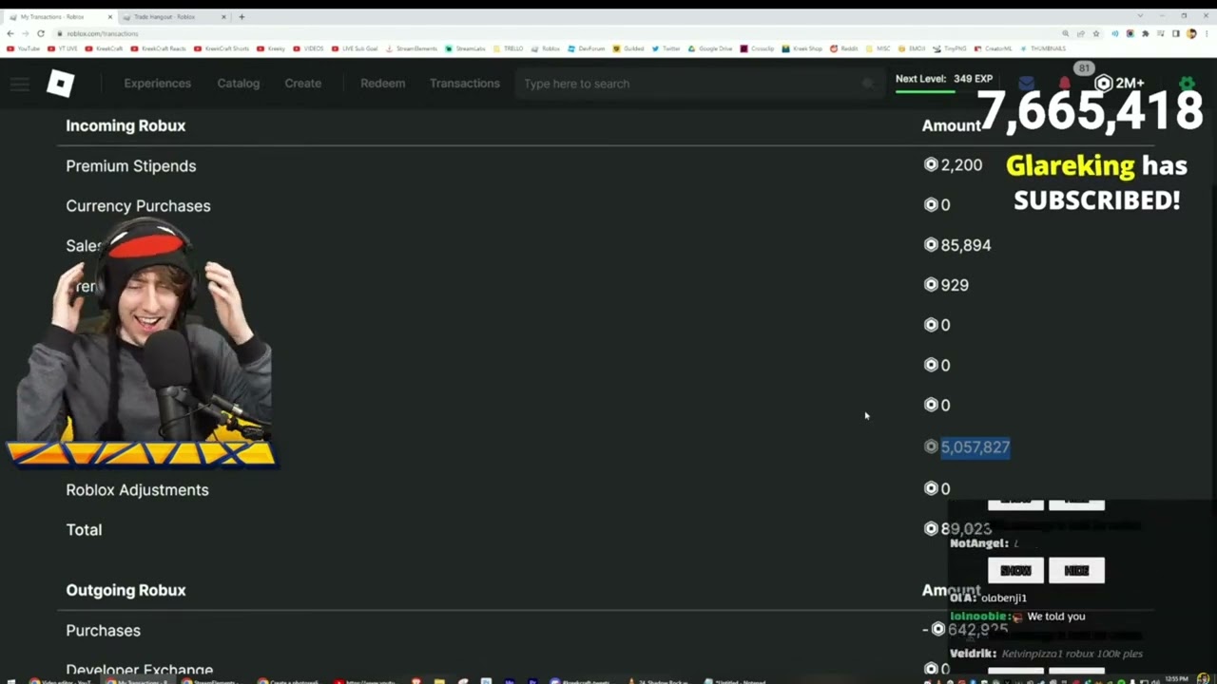The height and width of the screenshot is (684, 1217).
Task: Click the Purchases row under Outgoing Robux
Action: 103,631
